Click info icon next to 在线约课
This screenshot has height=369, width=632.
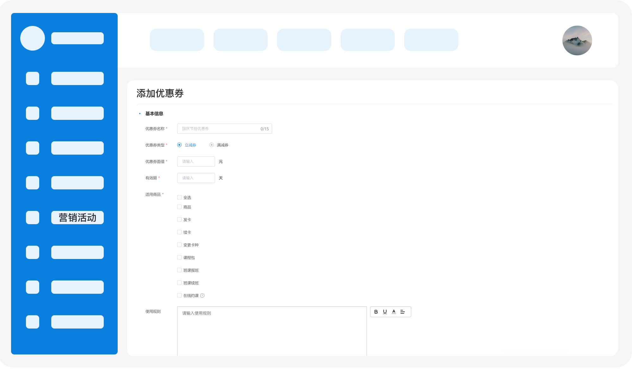[x=202, y=296]
